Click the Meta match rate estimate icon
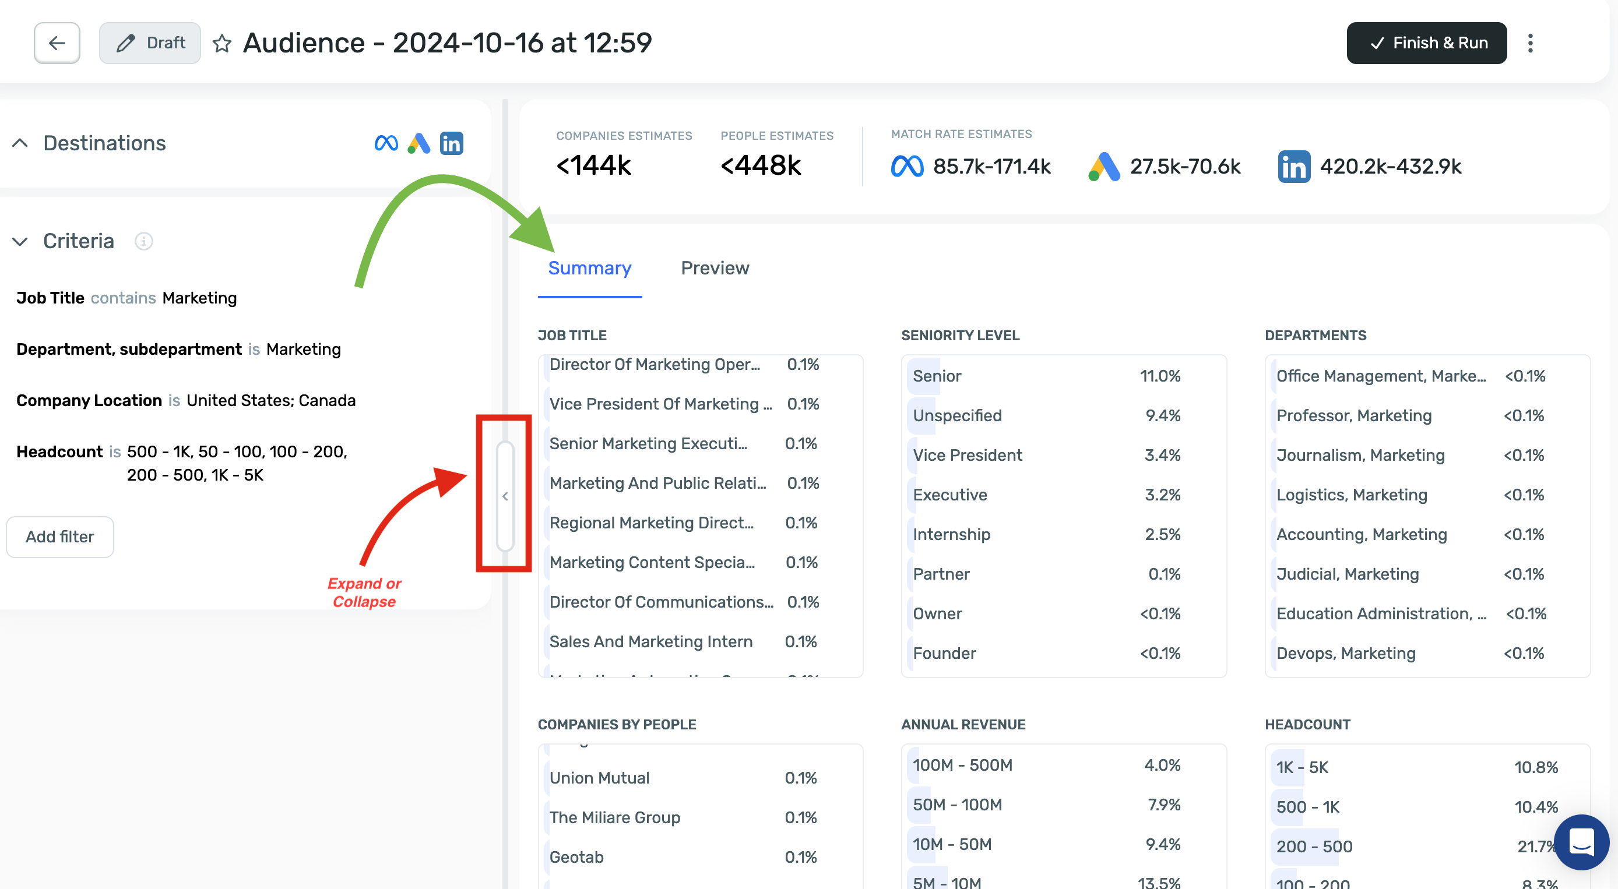Screen dimensions: 1618x889 click(906, 167)
